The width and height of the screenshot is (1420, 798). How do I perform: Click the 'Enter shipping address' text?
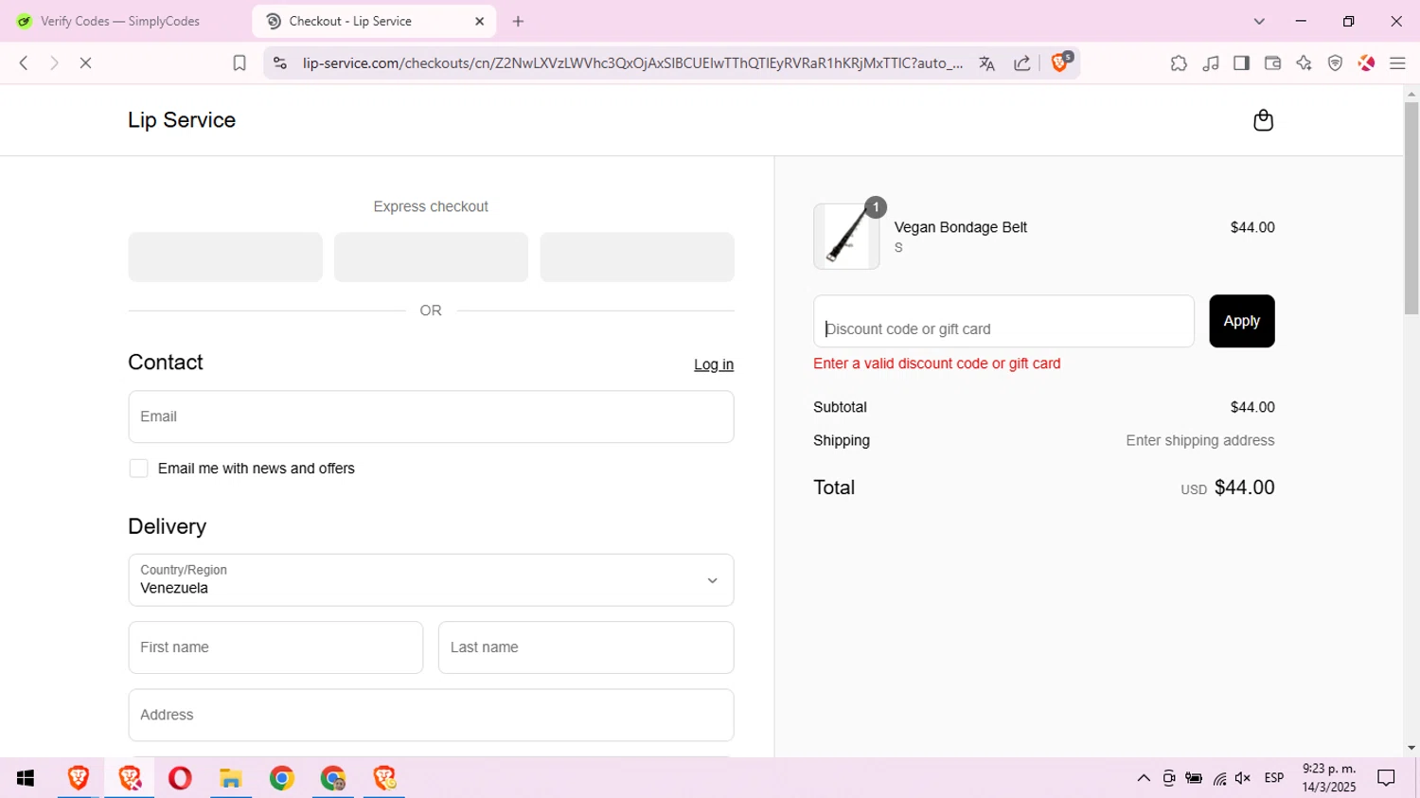(x=1199, y=440)
